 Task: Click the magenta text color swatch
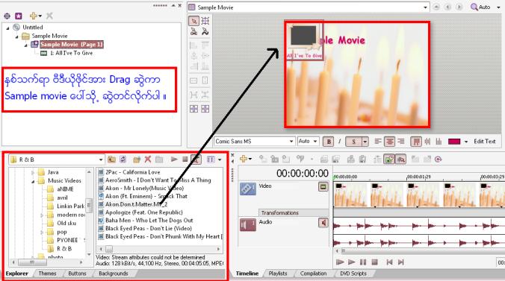coord(454,142)
